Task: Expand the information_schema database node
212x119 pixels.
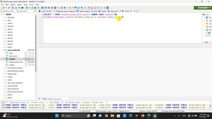Action: [x=3, y=68]
